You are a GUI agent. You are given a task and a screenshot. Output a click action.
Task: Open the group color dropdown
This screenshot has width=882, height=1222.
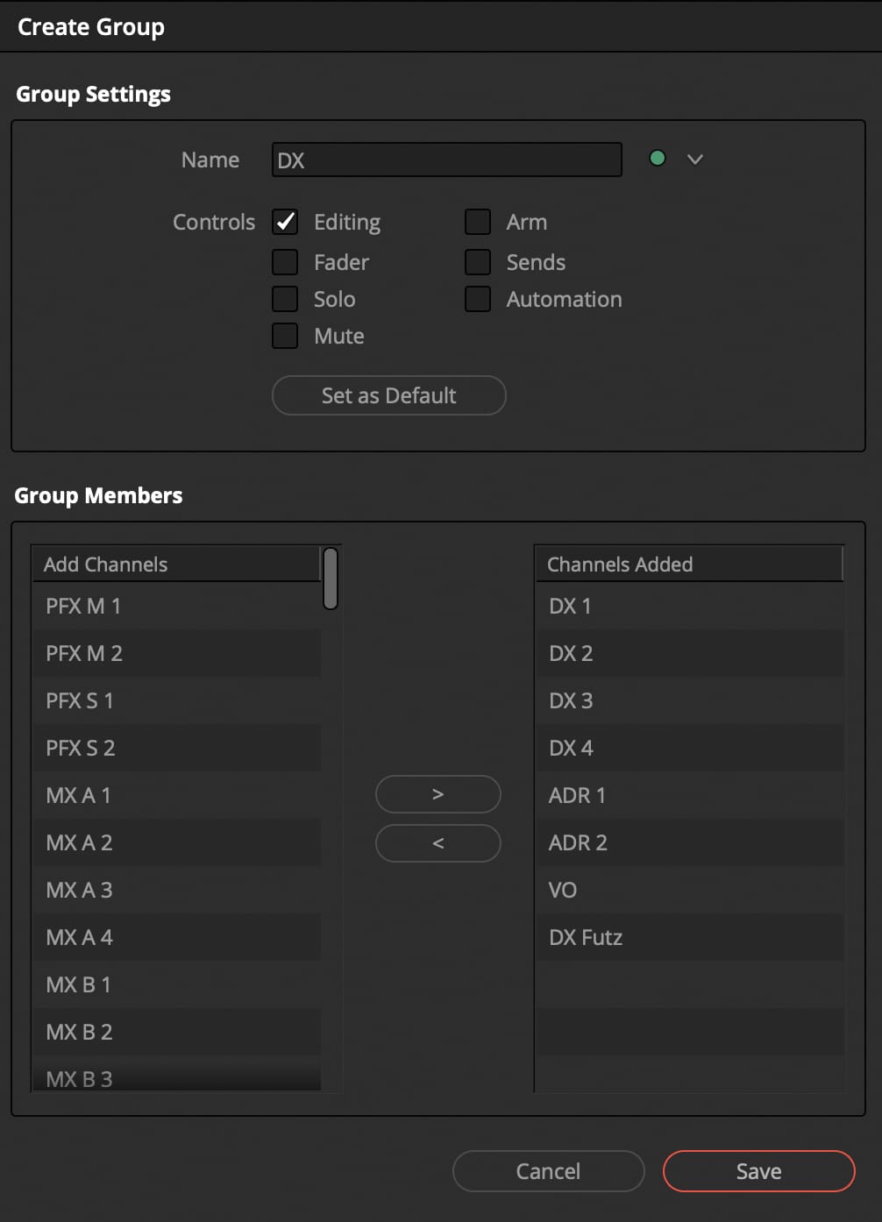pos(694,159)
